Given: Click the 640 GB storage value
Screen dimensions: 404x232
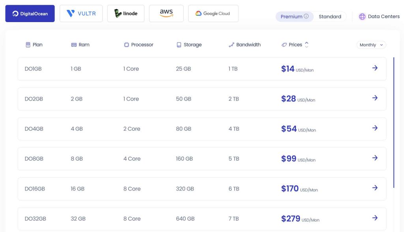Looking at the screenshot, I should (x=185, y=219).
